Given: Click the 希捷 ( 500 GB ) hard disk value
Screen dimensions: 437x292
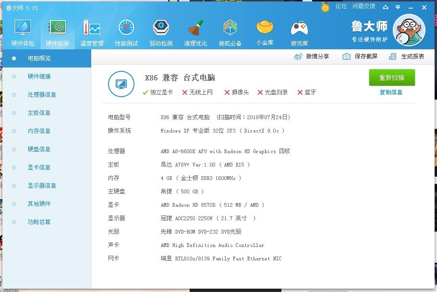Looking at the screenshot, I should 182,191.
